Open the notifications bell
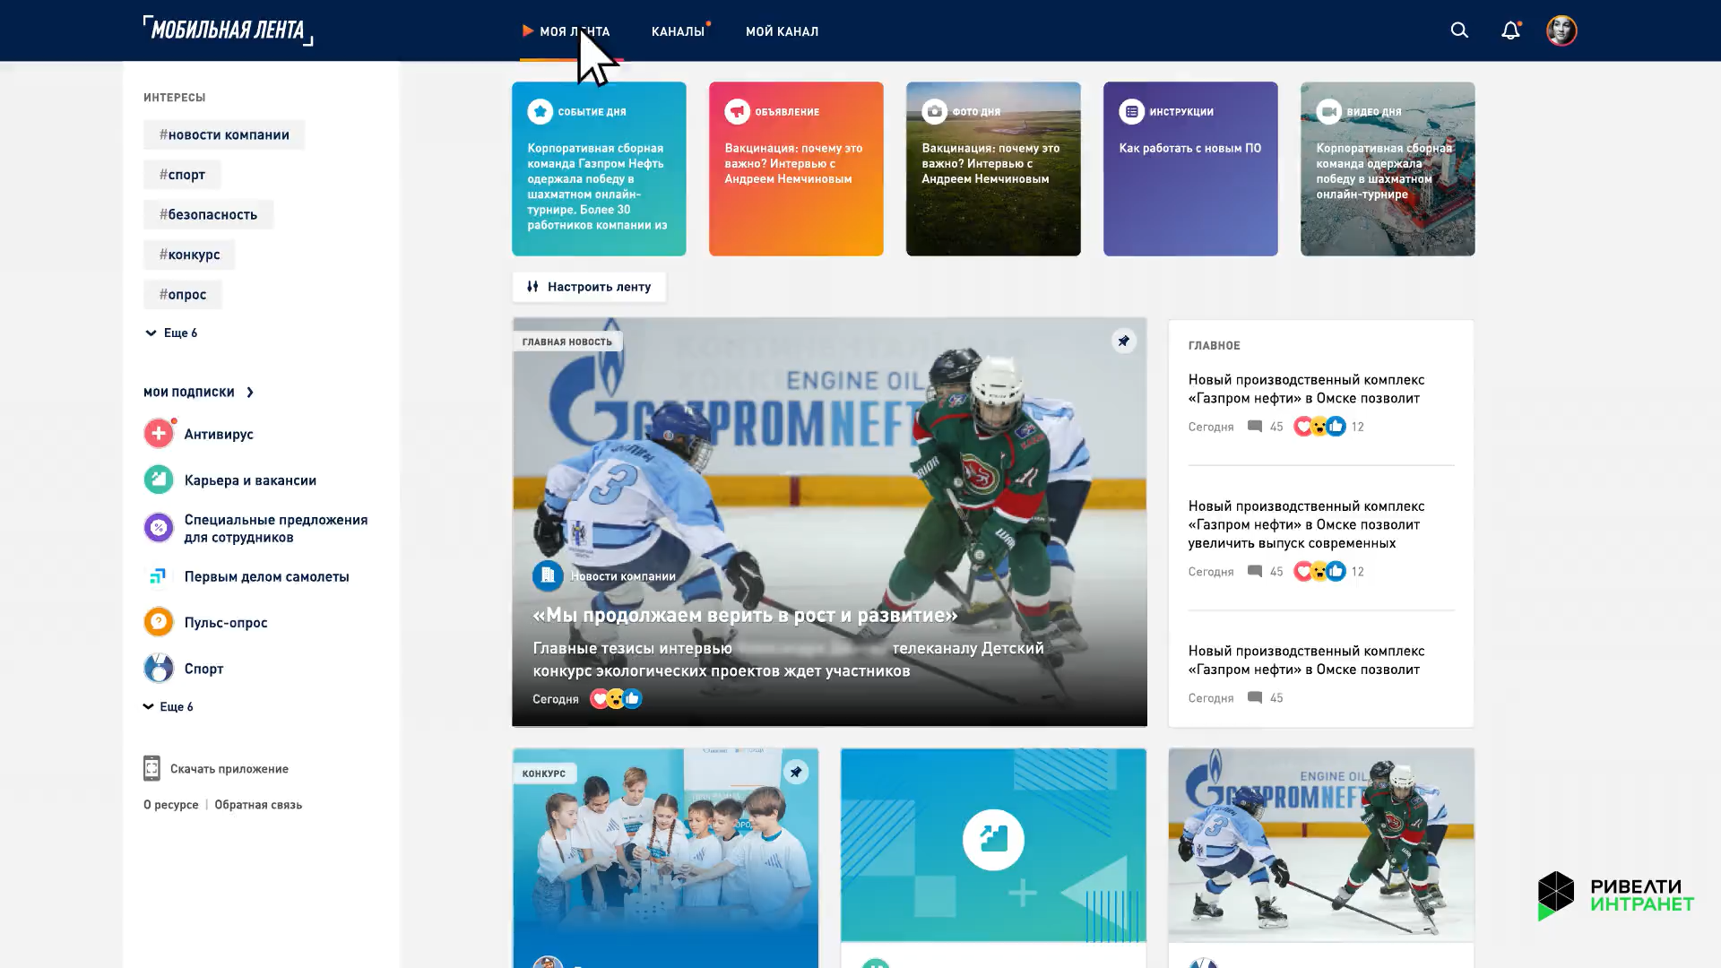The width and height of the screenshot is (1721, 968). (x=1510, y=30)
